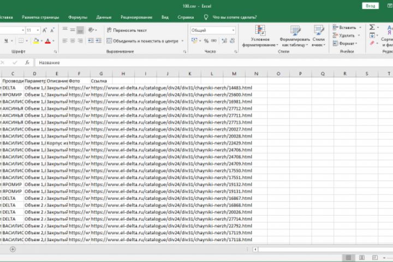Viewport: 393px width, 262px height.
Task: Center text horizontally
Action: [x=73, y=41]
